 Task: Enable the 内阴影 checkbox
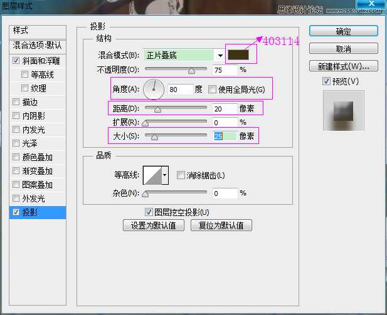click(x=16, y=116)
